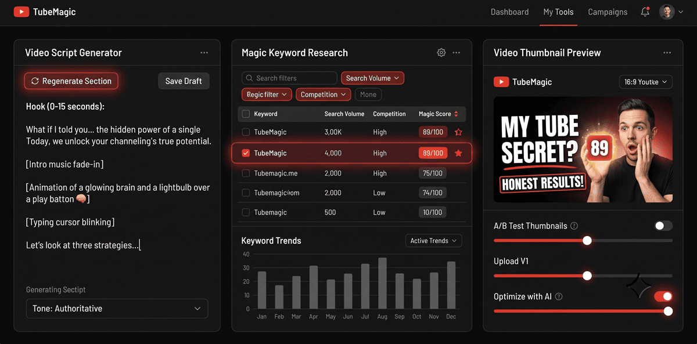Screen dimensions: 697x344
Task: Turn off Optimize with AI toggle
Action: tap(663, 296)
